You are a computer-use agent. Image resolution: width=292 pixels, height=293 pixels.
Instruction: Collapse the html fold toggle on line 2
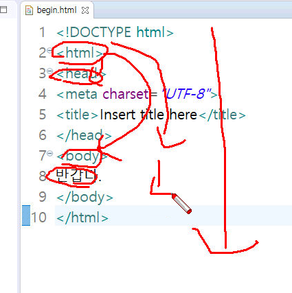[49, 50]
